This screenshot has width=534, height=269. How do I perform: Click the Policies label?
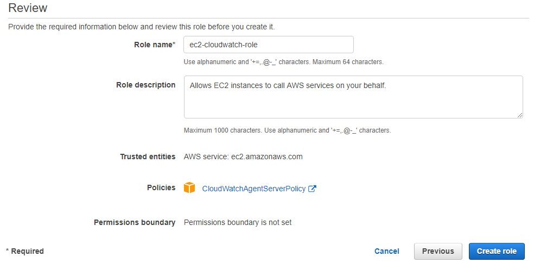coord(161,187)
